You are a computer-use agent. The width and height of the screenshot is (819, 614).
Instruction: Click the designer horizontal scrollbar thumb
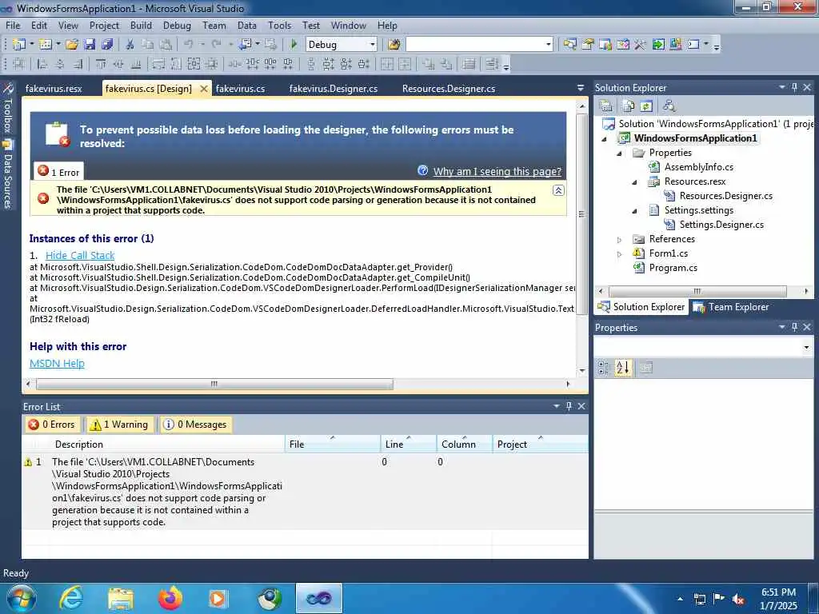(x=214, y=384)
